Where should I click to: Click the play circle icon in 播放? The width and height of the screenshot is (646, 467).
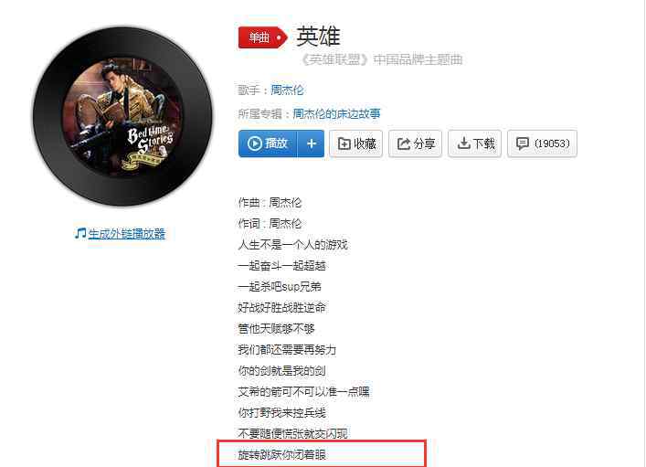pos(255,143)
